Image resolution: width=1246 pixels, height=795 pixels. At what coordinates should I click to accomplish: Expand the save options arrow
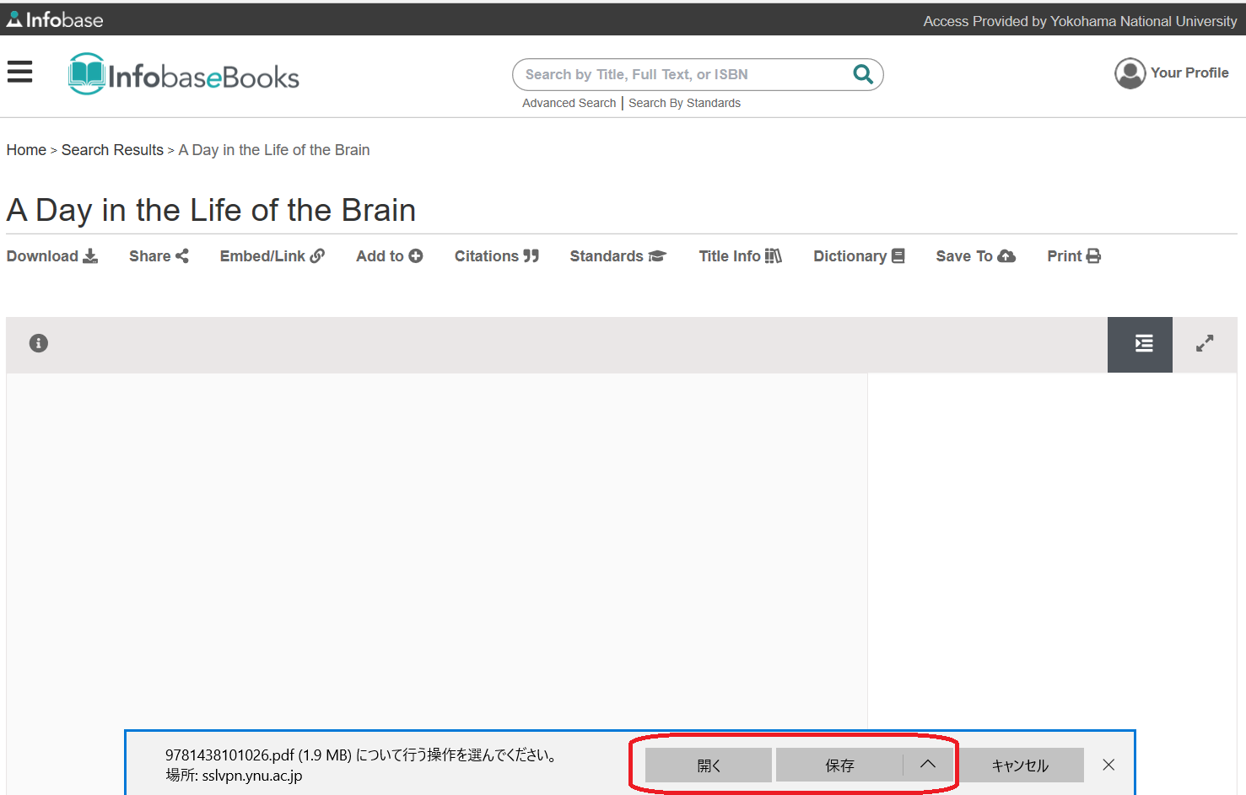point(928,765)
